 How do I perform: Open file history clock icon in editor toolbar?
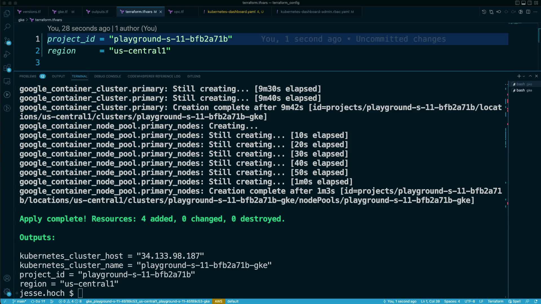tap(484, 12)
